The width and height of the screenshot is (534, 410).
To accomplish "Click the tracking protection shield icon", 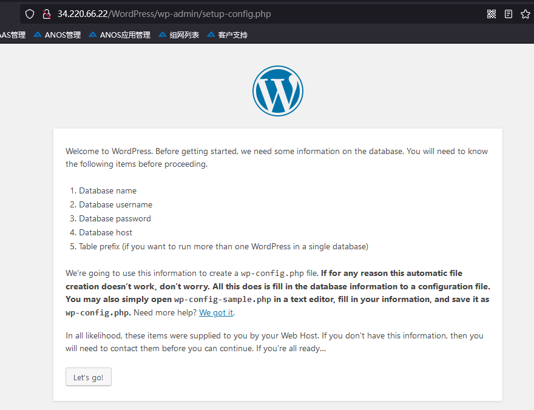I will (x=30, y=14).
